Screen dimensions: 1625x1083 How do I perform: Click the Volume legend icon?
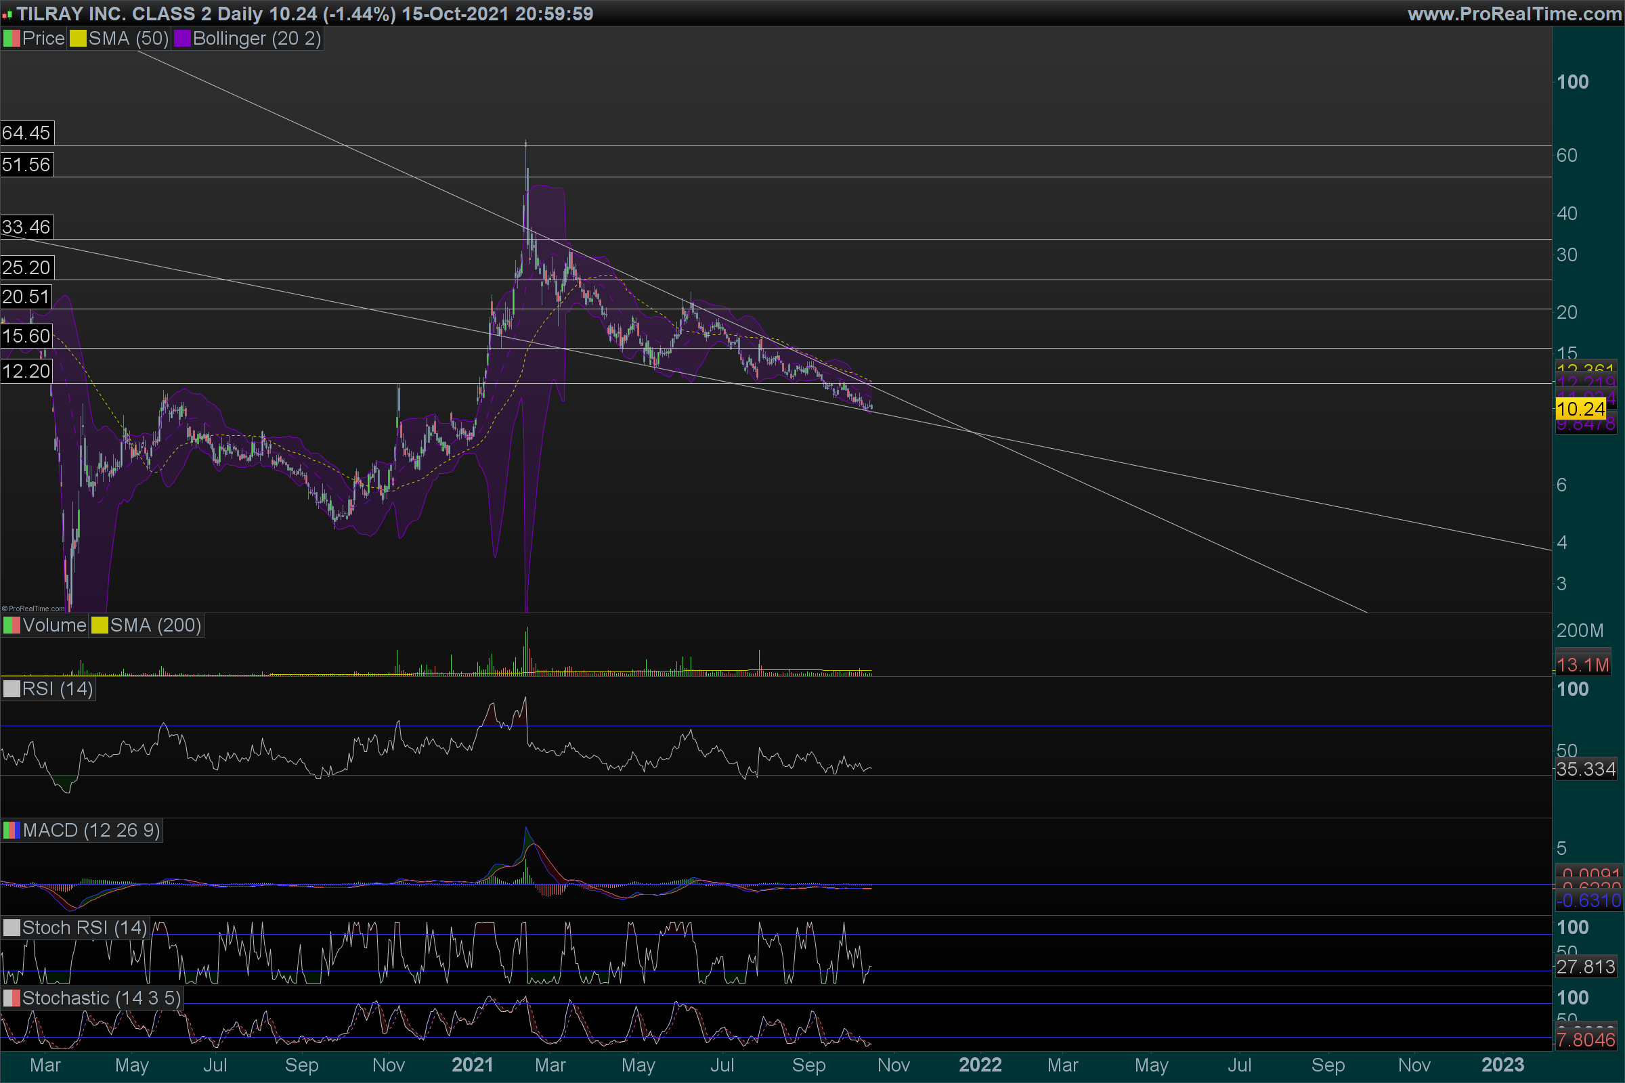point(12,625)
